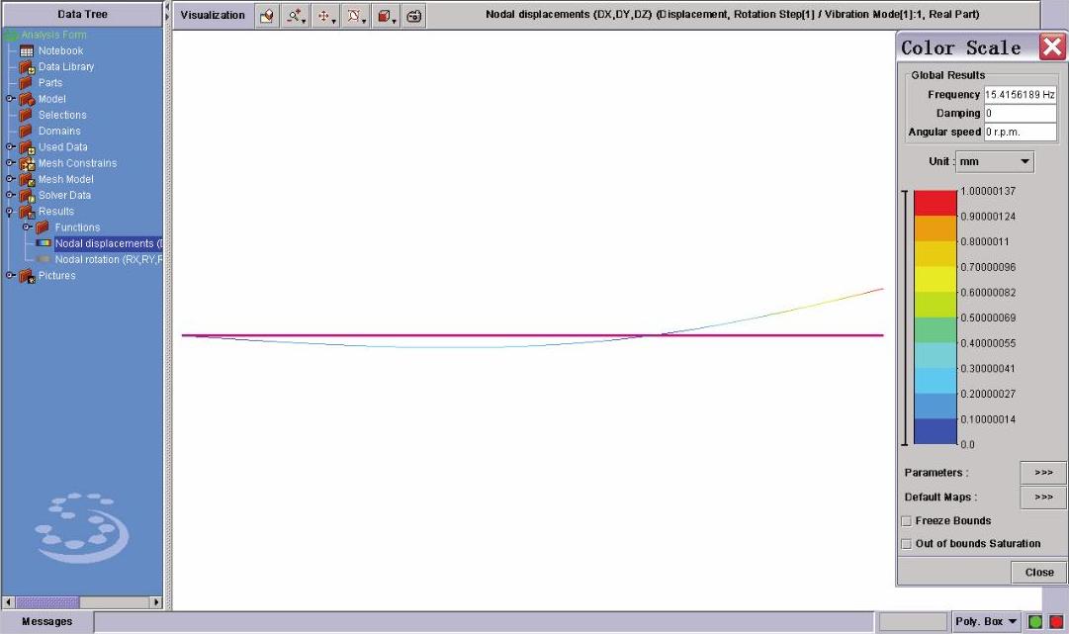1069x634 pixels.
Task: Click the Frequency value field
Action: pos(1020,95)
